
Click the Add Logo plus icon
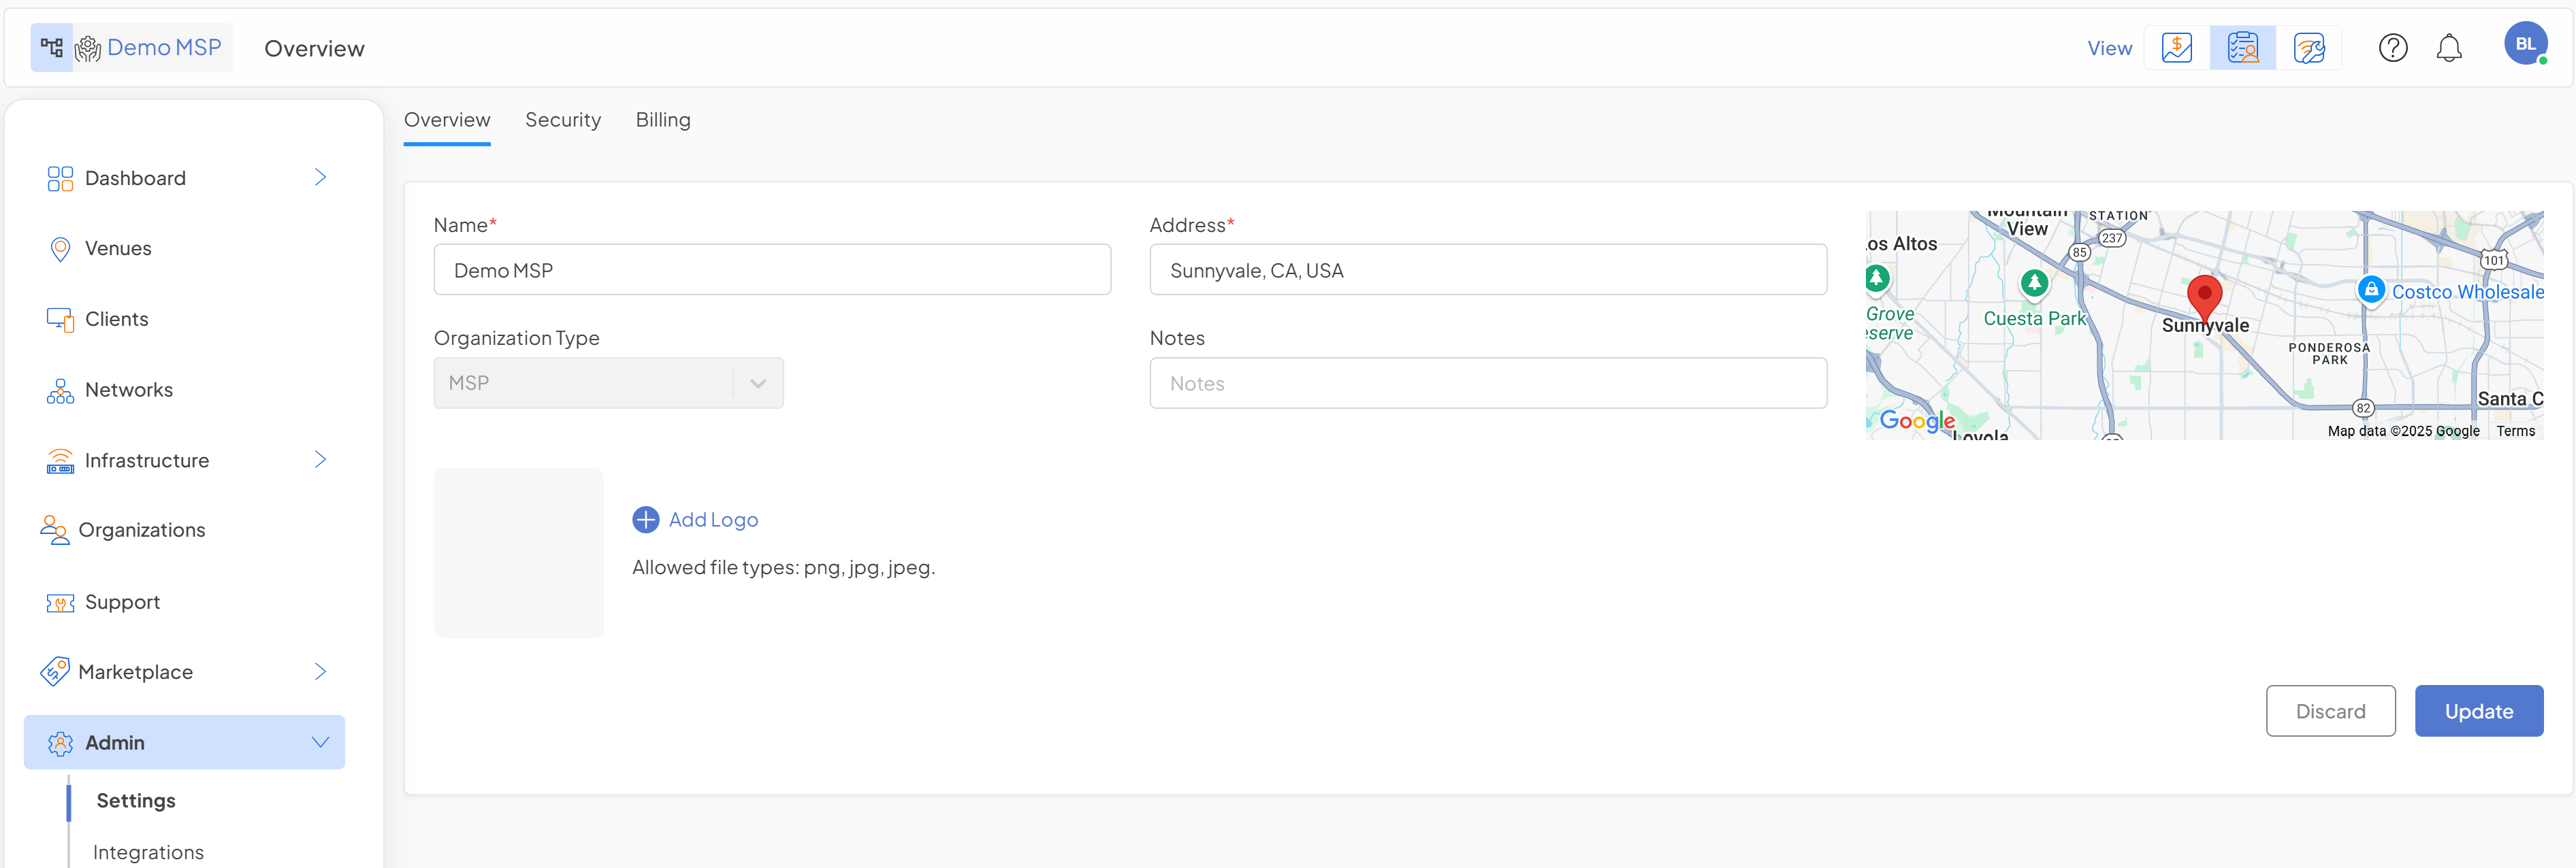coord(646,520)
